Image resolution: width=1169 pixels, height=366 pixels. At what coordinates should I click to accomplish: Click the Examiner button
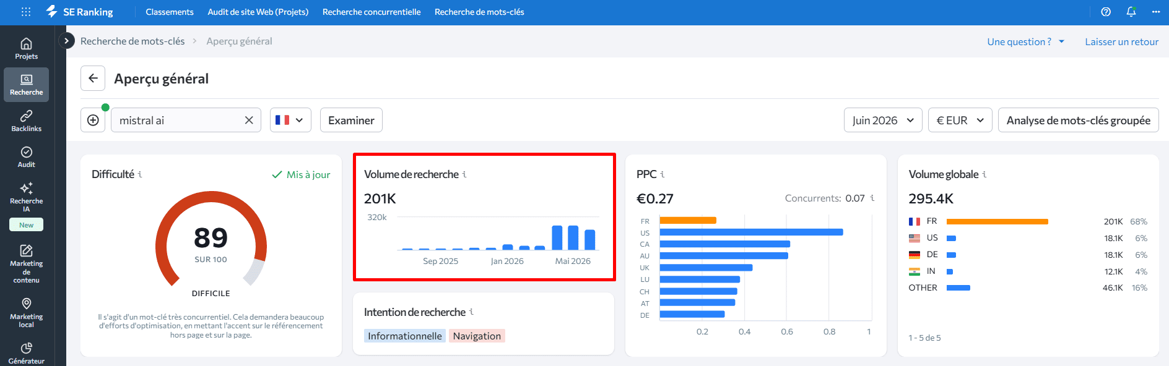point(351,120)
